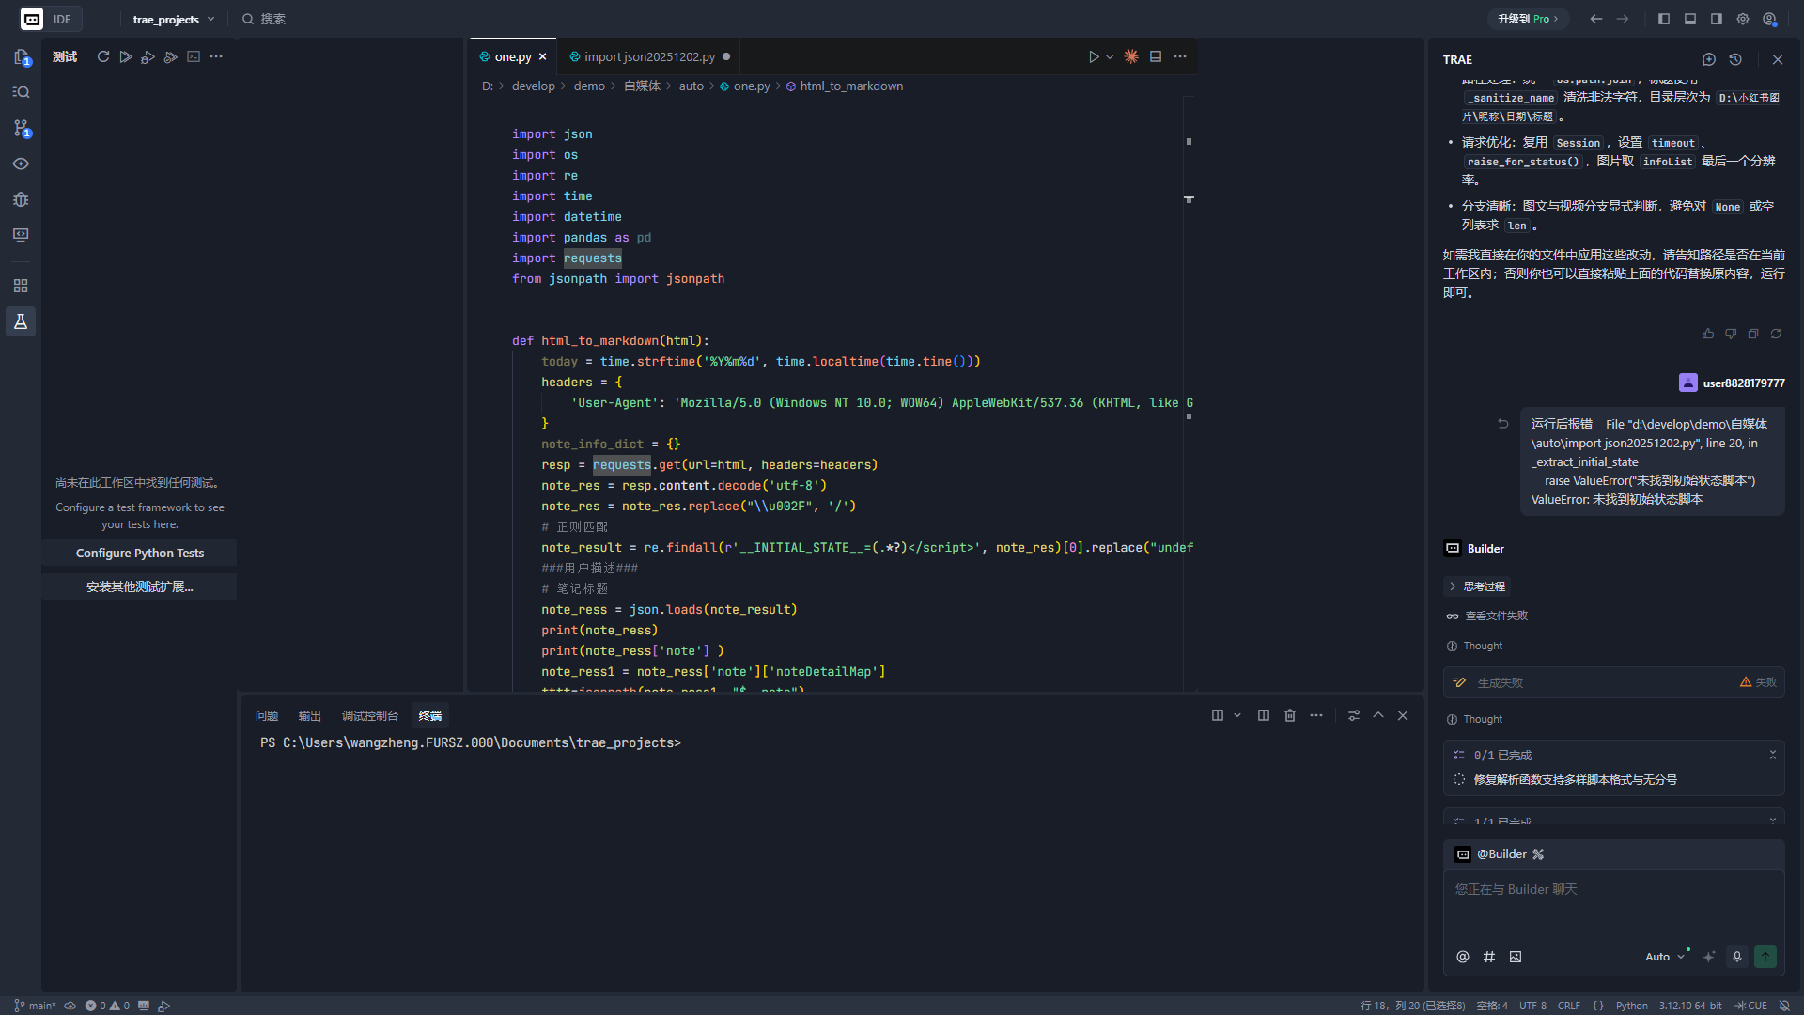Click thumbs up on AI response
This screenshot has height=1015, width=1804.
click(x=1708, y=334)
